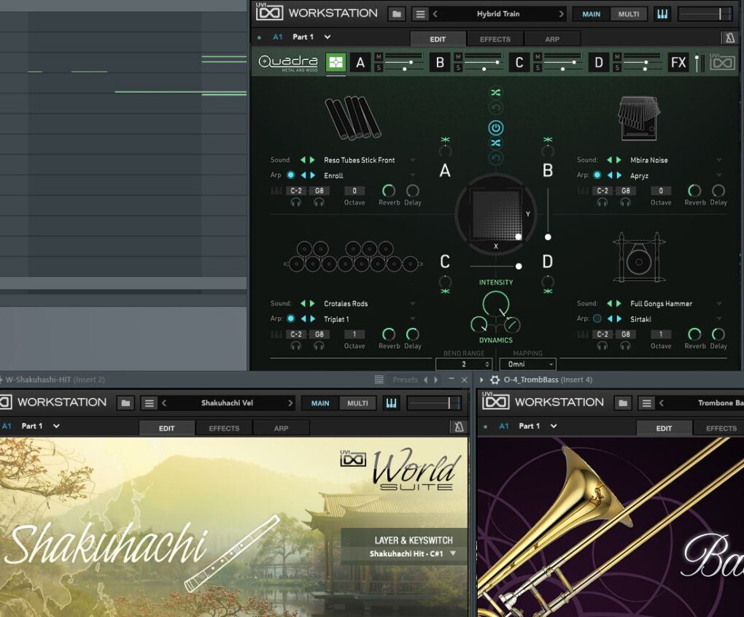
Task: Switch to EFFECTS tab in Hybrid Train workstation
Action: tap(495, 39)
